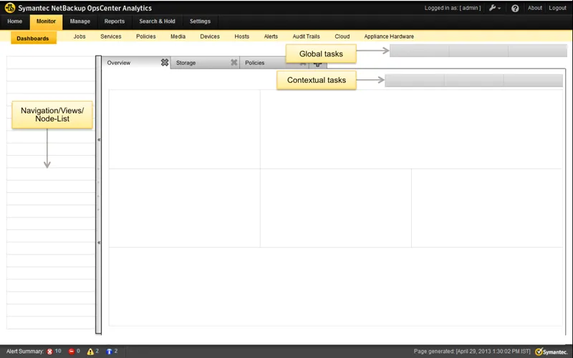573x358 pixels.
Task: Click the Symantec logo in the footer
Action: coord(552,352)
